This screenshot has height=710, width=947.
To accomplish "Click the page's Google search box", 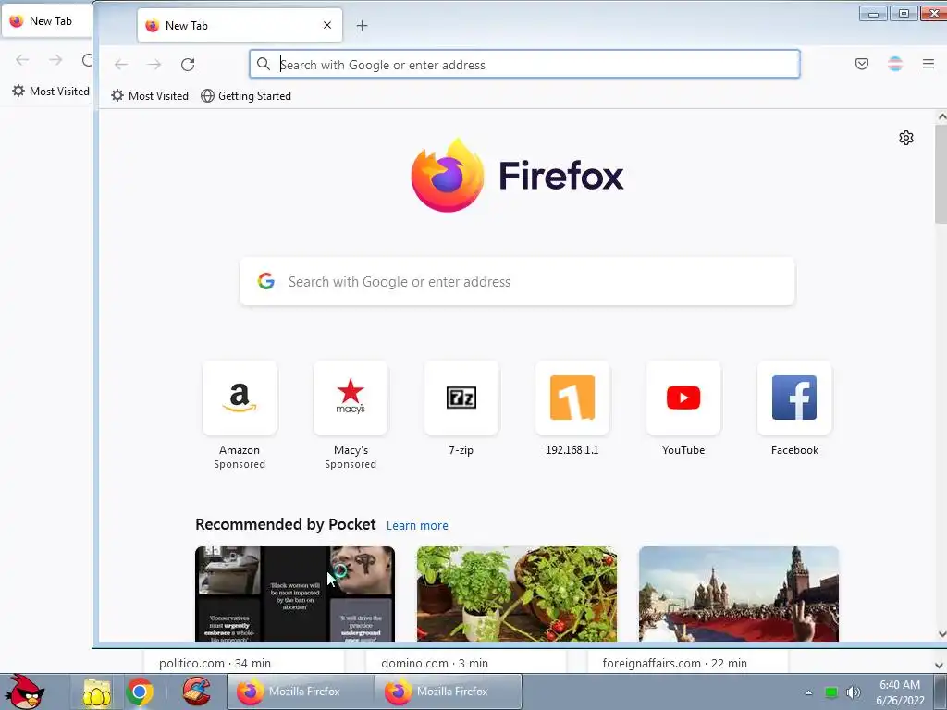I will [517, 281].
